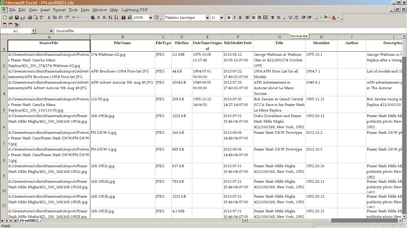The width and height of the screenshot is (407, 228).
Task: Open the font size 11 dropdown
Action: (221, 18)
